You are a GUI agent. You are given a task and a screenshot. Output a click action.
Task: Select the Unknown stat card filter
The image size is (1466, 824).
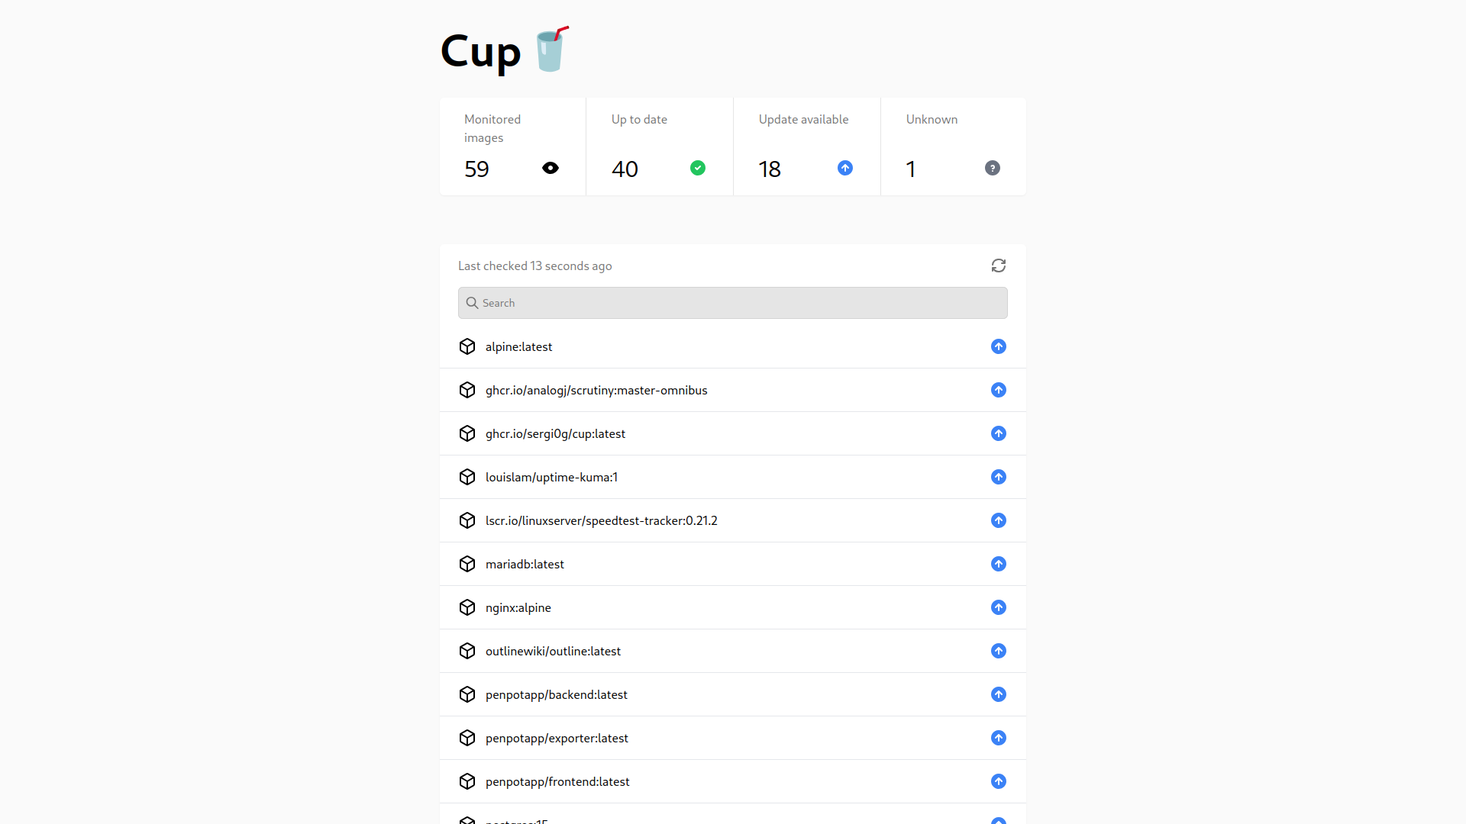[953, 146]
